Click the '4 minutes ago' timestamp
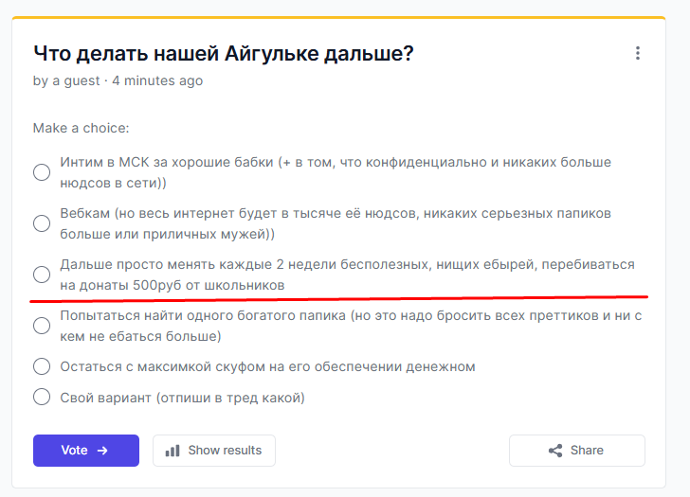The width and height of the screenshot is (690, 497). pos(157,80)
